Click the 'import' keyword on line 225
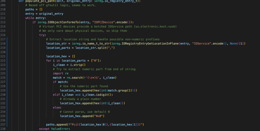Image resolution: width=260 pixels, height=131 pixels. [x=58, y=73]
